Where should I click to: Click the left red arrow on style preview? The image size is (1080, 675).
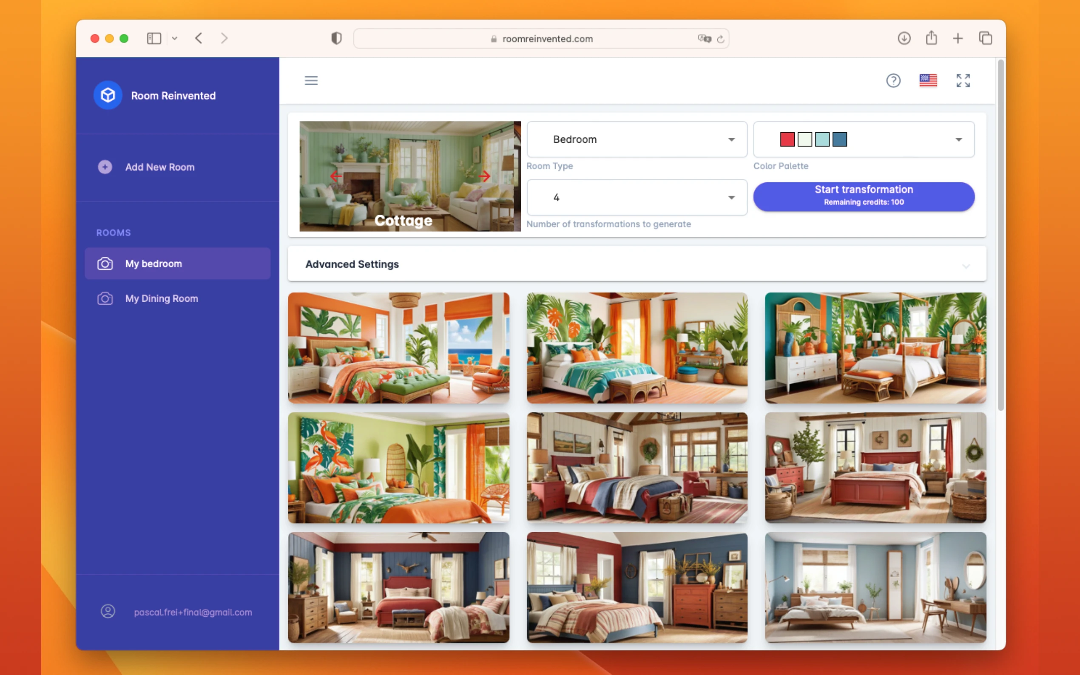336,176
